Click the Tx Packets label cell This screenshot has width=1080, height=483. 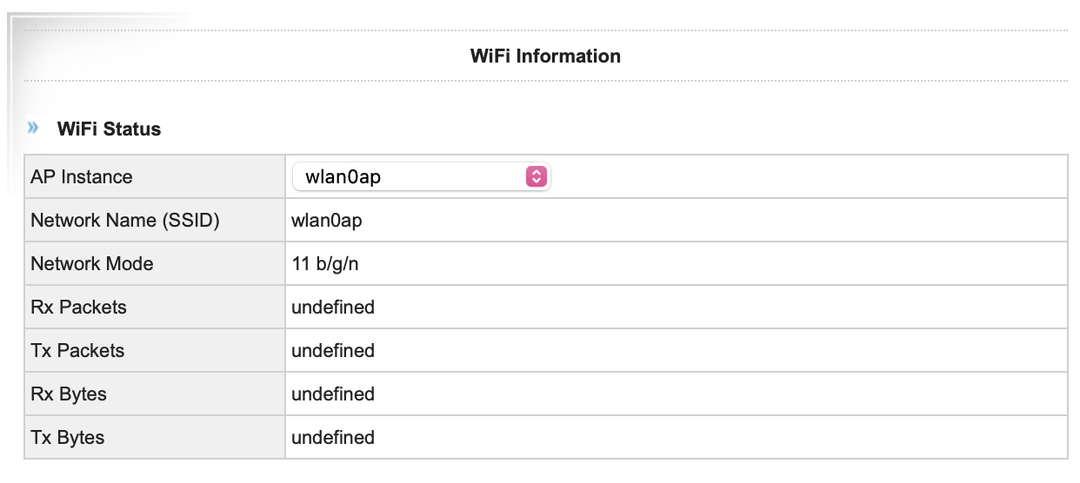(77, 351)
